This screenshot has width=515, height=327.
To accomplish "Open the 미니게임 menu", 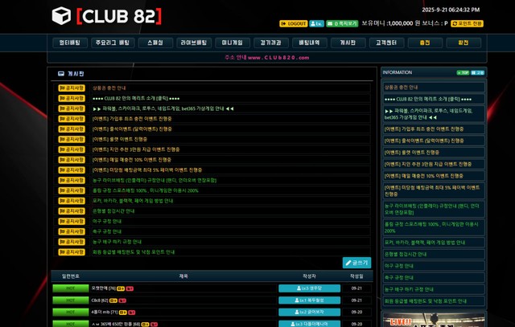I will [232, 43].
